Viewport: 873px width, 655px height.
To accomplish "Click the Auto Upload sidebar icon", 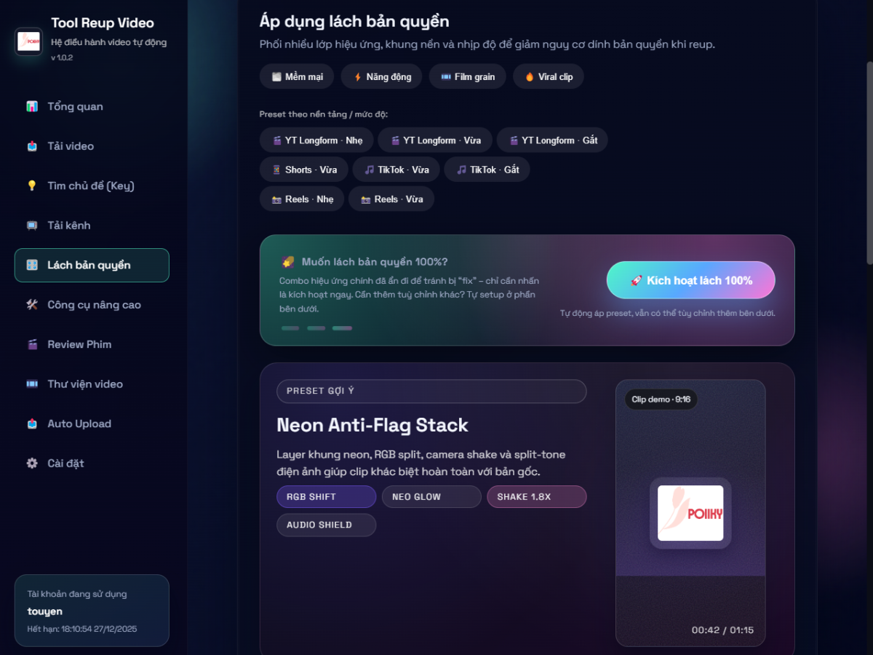I will [x=32, y=424].
